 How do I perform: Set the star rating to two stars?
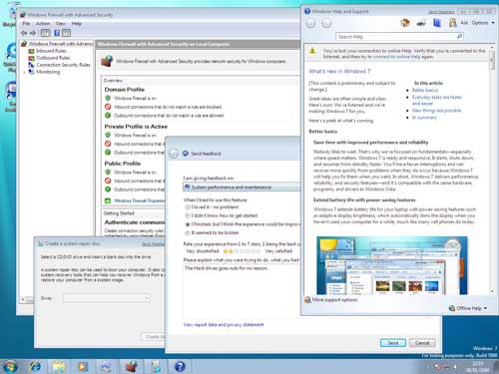tap(231, 251)
